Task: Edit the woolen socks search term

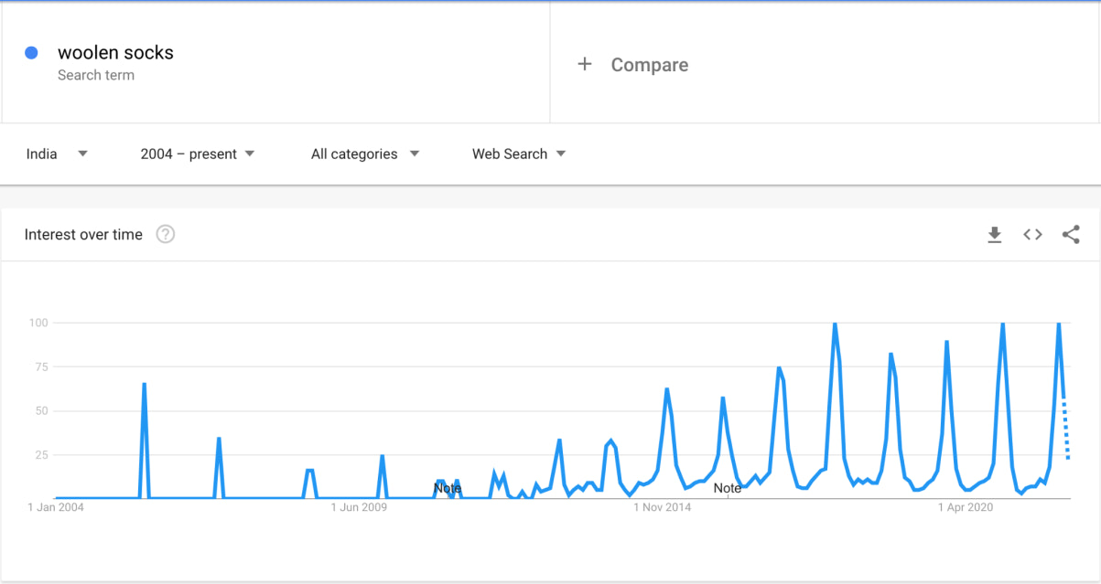Action: (x=115, y=53)
